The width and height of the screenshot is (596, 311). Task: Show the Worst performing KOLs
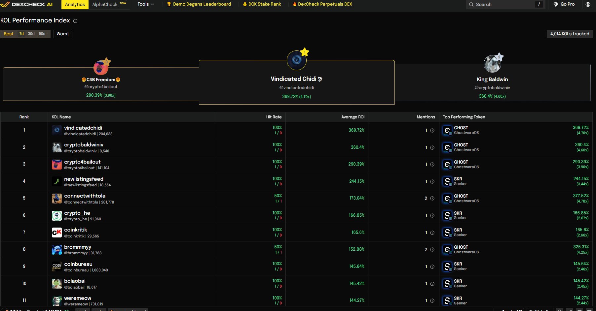[x=62, y=34]
